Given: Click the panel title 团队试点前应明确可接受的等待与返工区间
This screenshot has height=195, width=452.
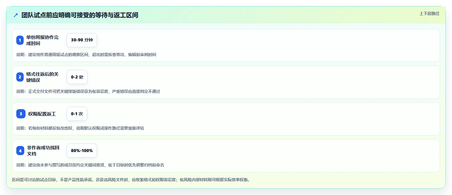Looking at the screenshot, I should click(x=80, y=15).
